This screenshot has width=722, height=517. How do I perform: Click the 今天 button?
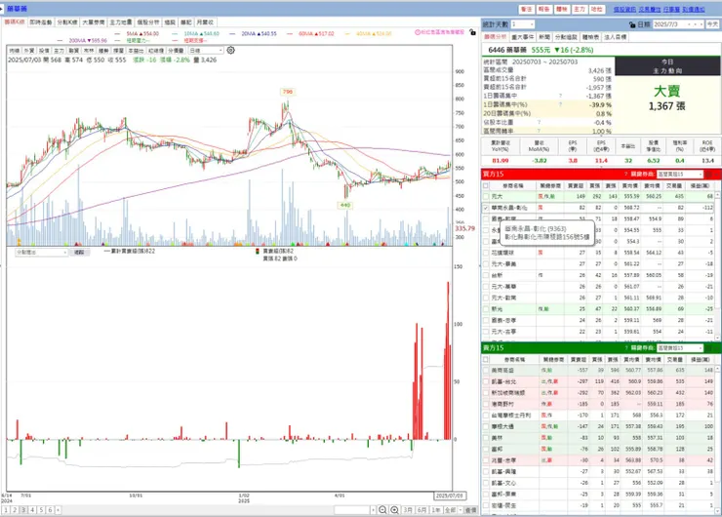(712, 24)
